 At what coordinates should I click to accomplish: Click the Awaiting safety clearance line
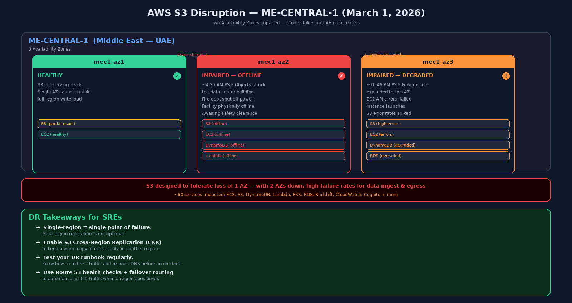pos(230,113)
